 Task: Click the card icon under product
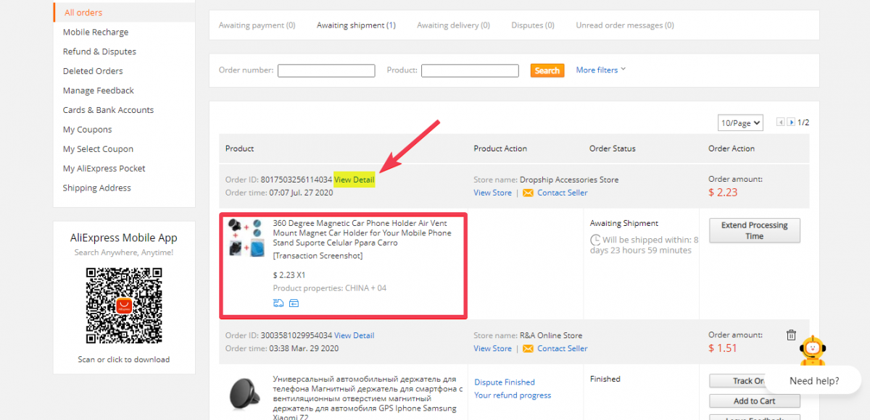coord(294,303)
